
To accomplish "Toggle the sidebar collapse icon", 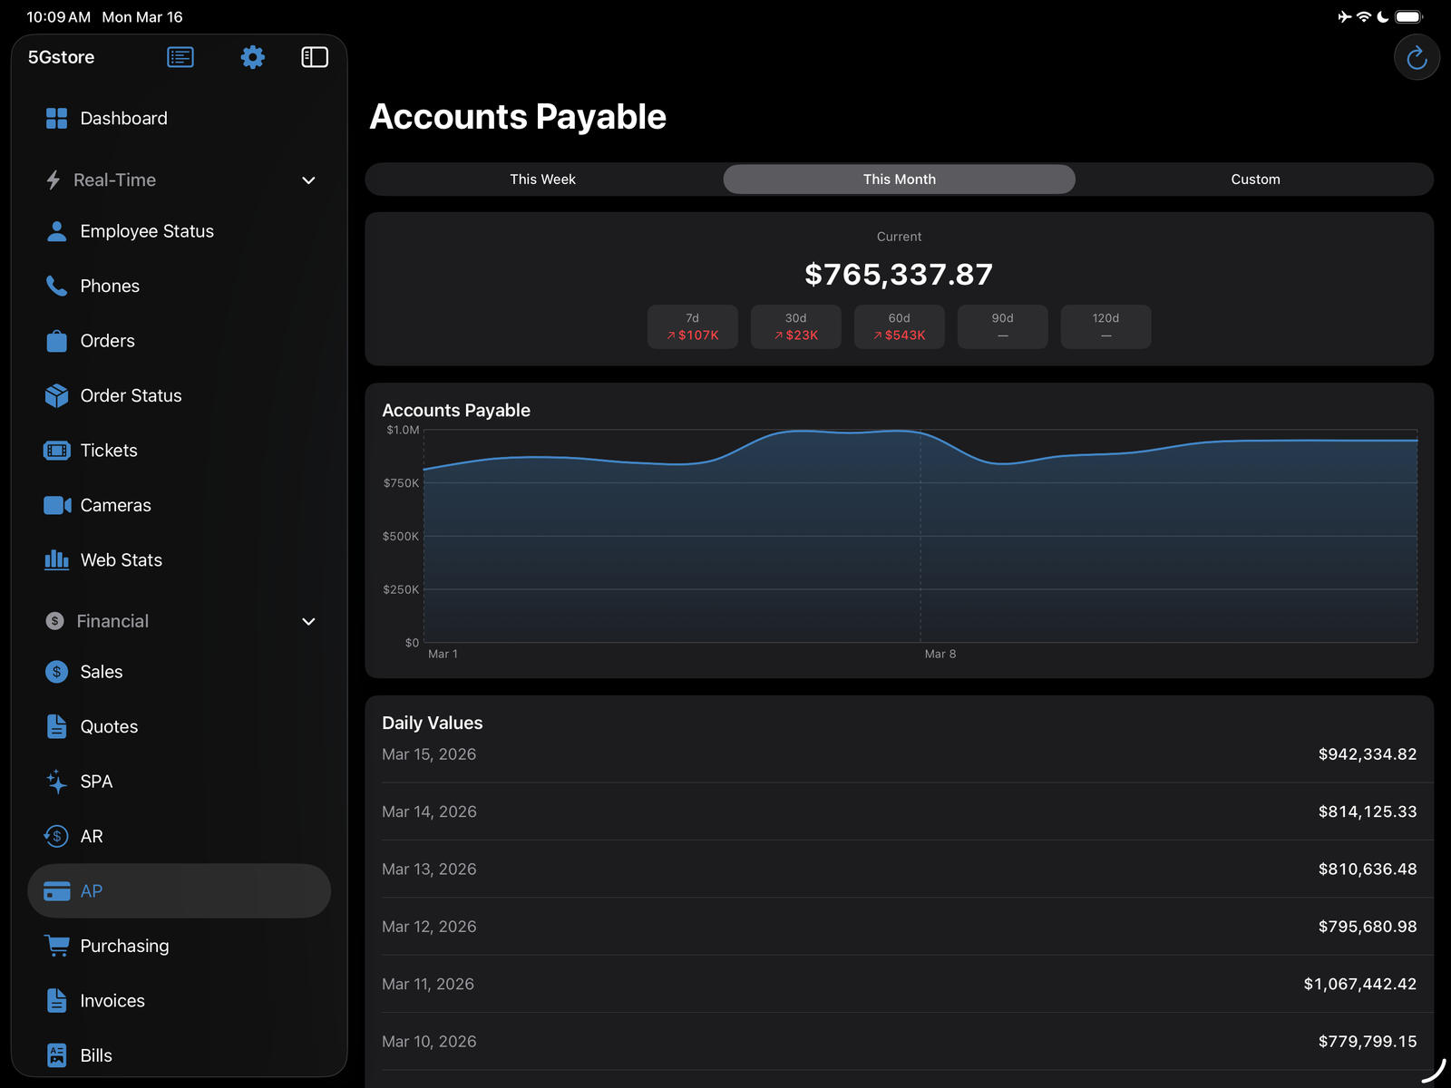I will (314, 56).
